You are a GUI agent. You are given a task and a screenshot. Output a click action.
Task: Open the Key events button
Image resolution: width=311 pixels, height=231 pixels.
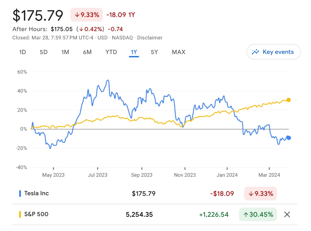point(274,52)
